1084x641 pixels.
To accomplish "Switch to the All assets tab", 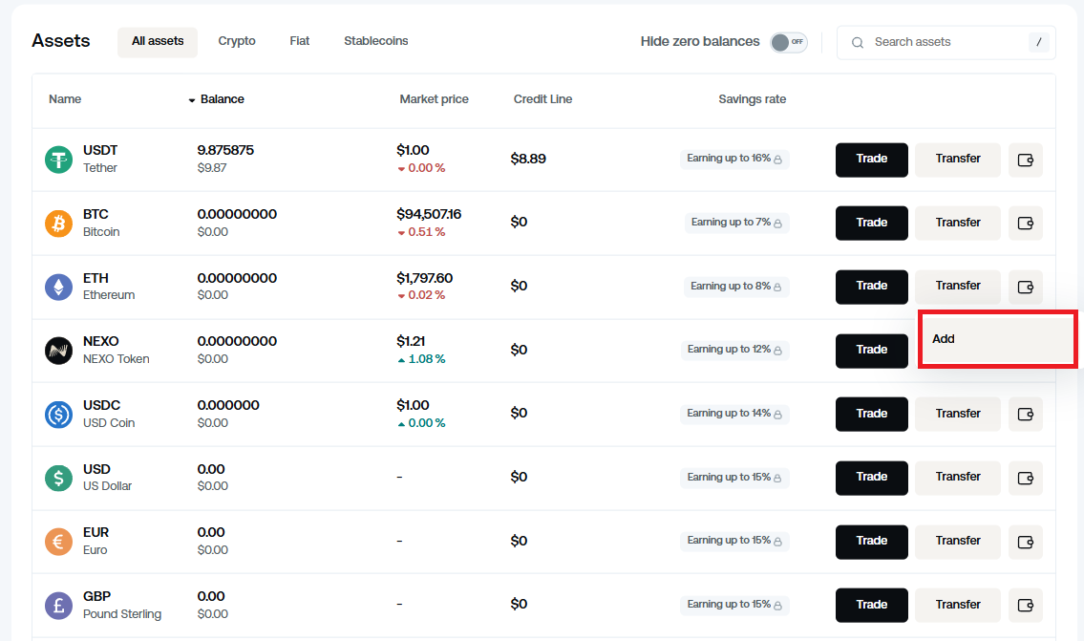I will tap(158, 41).
